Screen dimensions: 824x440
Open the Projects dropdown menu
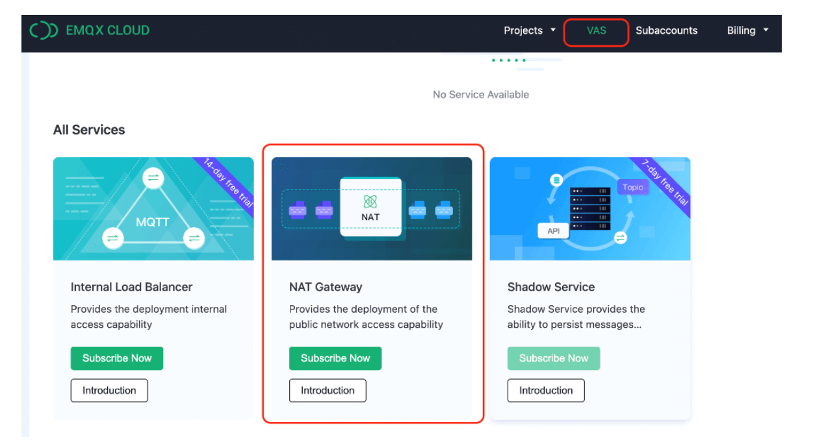pyautogui.click(x=530, y=31)
